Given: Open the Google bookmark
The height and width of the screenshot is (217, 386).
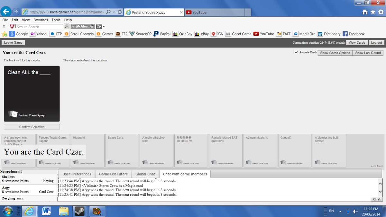Looking at the screenshot, I should click(x=19, y=34).
